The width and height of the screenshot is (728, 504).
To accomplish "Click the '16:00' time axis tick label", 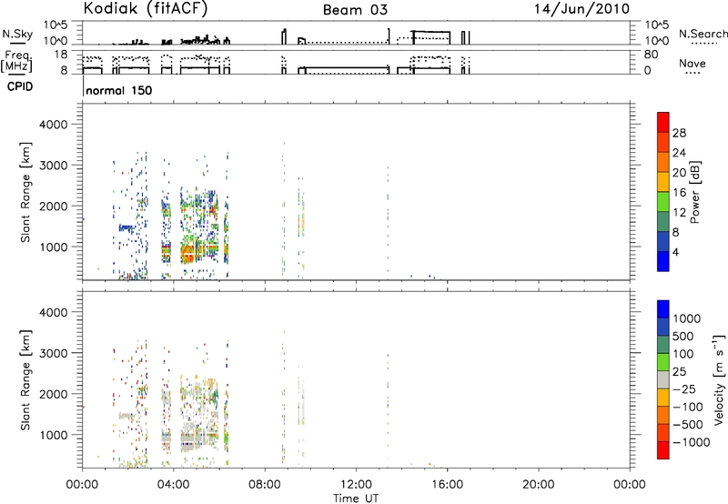I will pos(447,485).
